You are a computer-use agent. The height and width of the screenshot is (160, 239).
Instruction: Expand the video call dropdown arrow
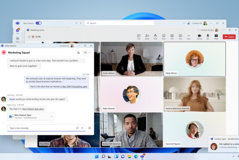click(x=90, y=52)
